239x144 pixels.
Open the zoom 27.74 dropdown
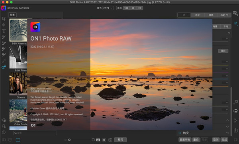pos(108,8)
